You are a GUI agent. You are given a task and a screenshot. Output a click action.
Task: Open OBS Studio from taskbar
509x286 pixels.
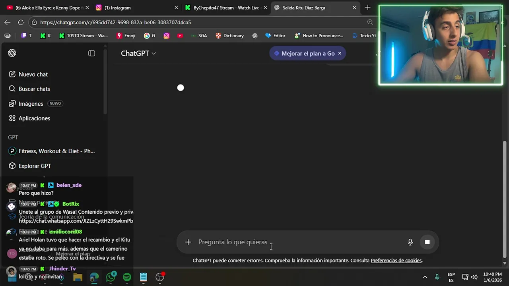click(160, 277)
